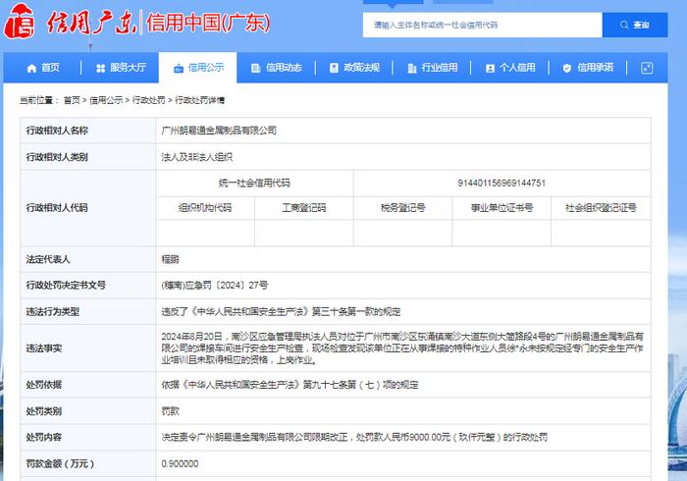The width and height of the screenshot is (687, 481).
Task: Click the 工商登记码 header cell
Action: tap(304, 208)
